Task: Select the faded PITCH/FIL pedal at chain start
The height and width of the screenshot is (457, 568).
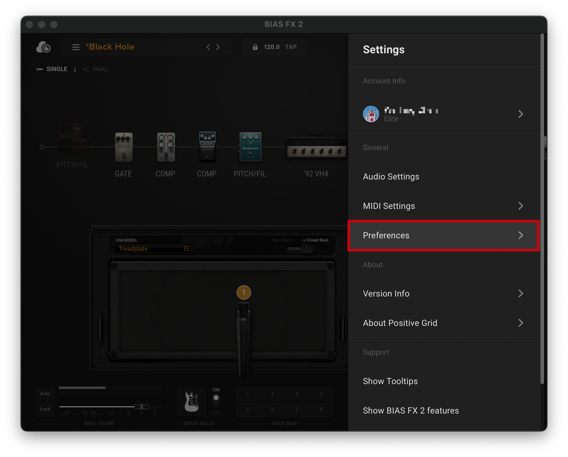Action: click(73, 138)
